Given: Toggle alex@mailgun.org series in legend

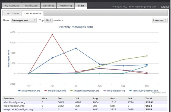Looking at the screenshot, I should pos(29,91).
